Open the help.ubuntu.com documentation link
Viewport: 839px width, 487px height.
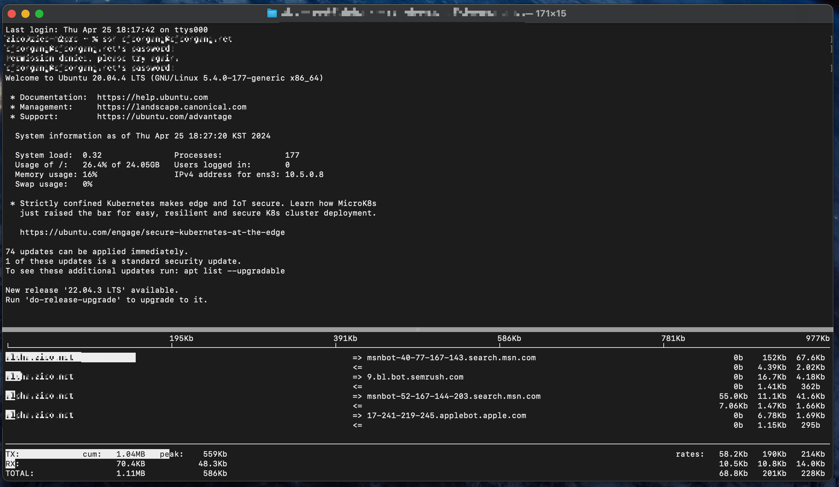[x=152, y=97]
